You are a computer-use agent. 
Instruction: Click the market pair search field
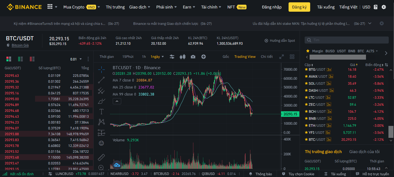pos(347,40)
